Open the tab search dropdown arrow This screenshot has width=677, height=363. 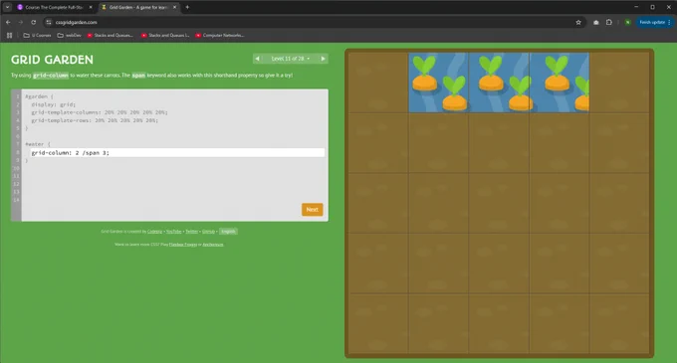[7, 7]
